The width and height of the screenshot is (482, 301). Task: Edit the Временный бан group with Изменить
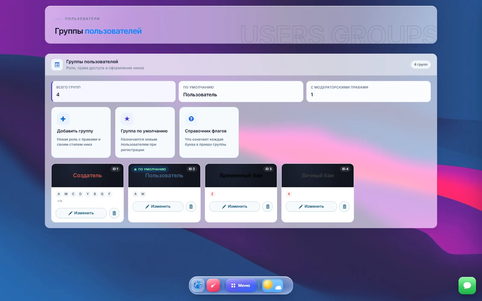[x=235, y=206]
